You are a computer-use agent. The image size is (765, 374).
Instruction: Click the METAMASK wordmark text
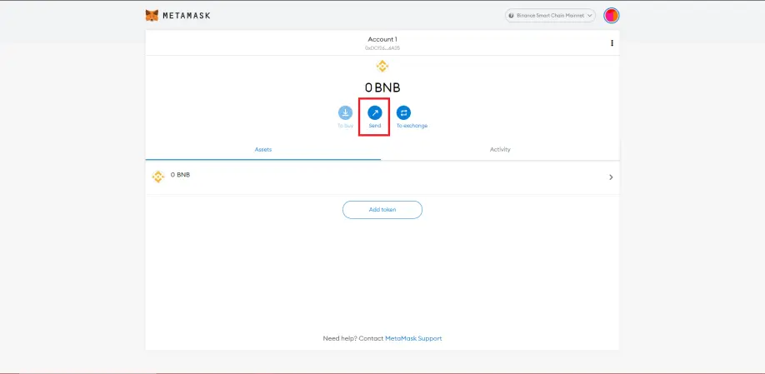click(x=187, y=16)
